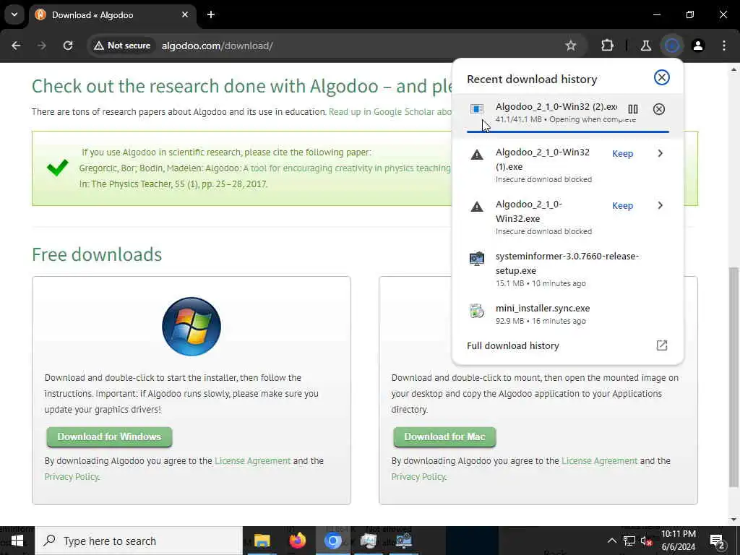Click the Windows logo image
This screenshot has height=555, width=740.
click(191, 326)
